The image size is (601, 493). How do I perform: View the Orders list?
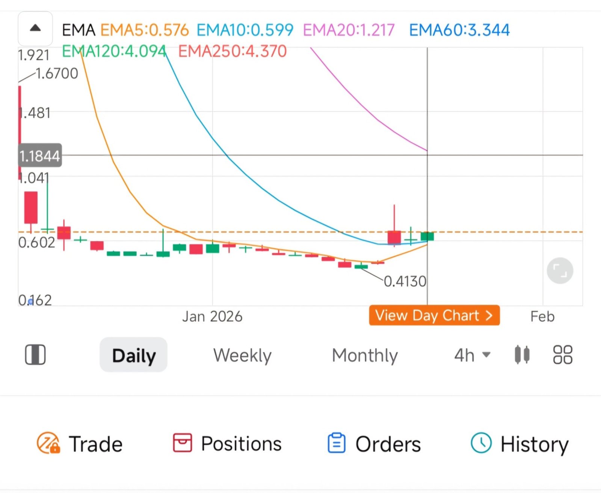coord(374,443)
